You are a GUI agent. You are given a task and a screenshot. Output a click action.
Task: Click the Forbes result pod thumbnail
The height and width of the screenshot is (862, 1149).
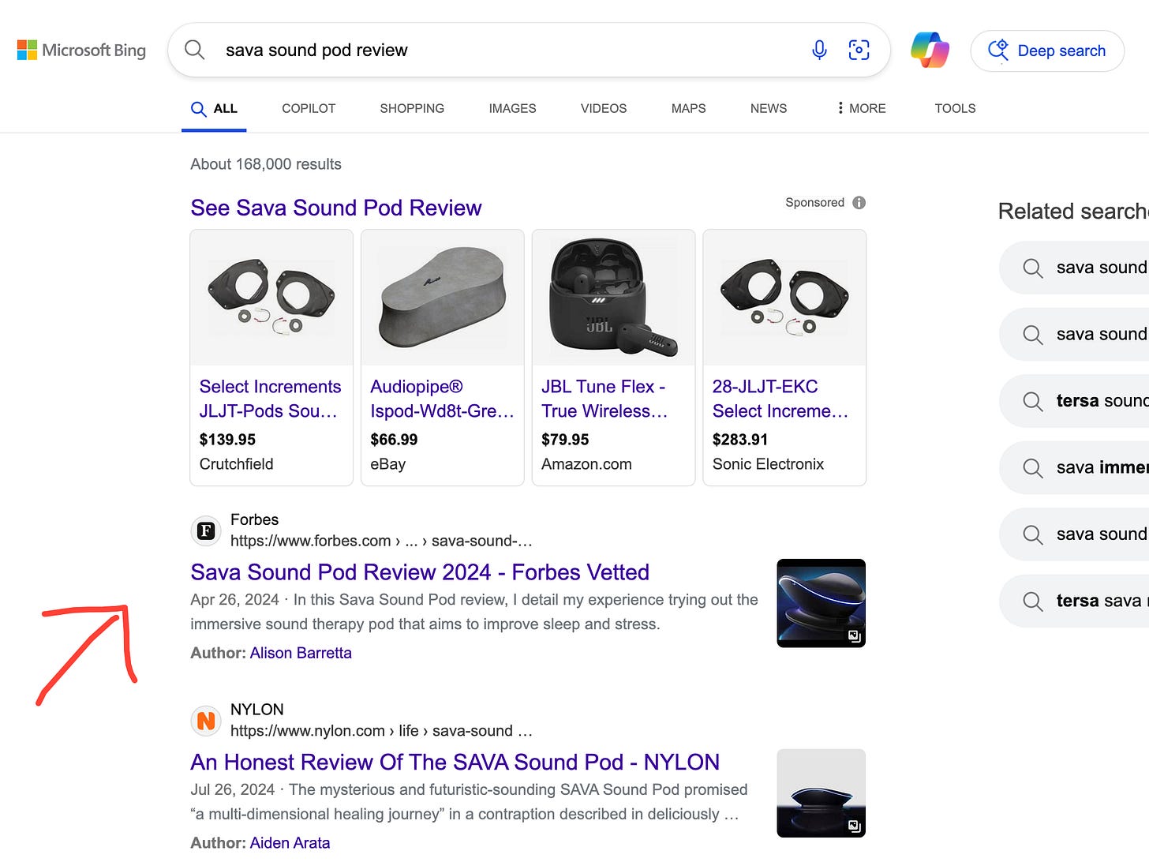(x=821, y=603)
